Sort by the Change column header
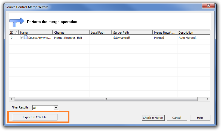This screenshot has width=221, height=131. click(71, 33)
